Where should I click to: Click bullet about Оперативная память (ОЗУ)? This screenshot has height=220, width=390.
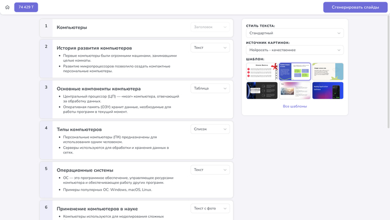[x=117, y=109]
